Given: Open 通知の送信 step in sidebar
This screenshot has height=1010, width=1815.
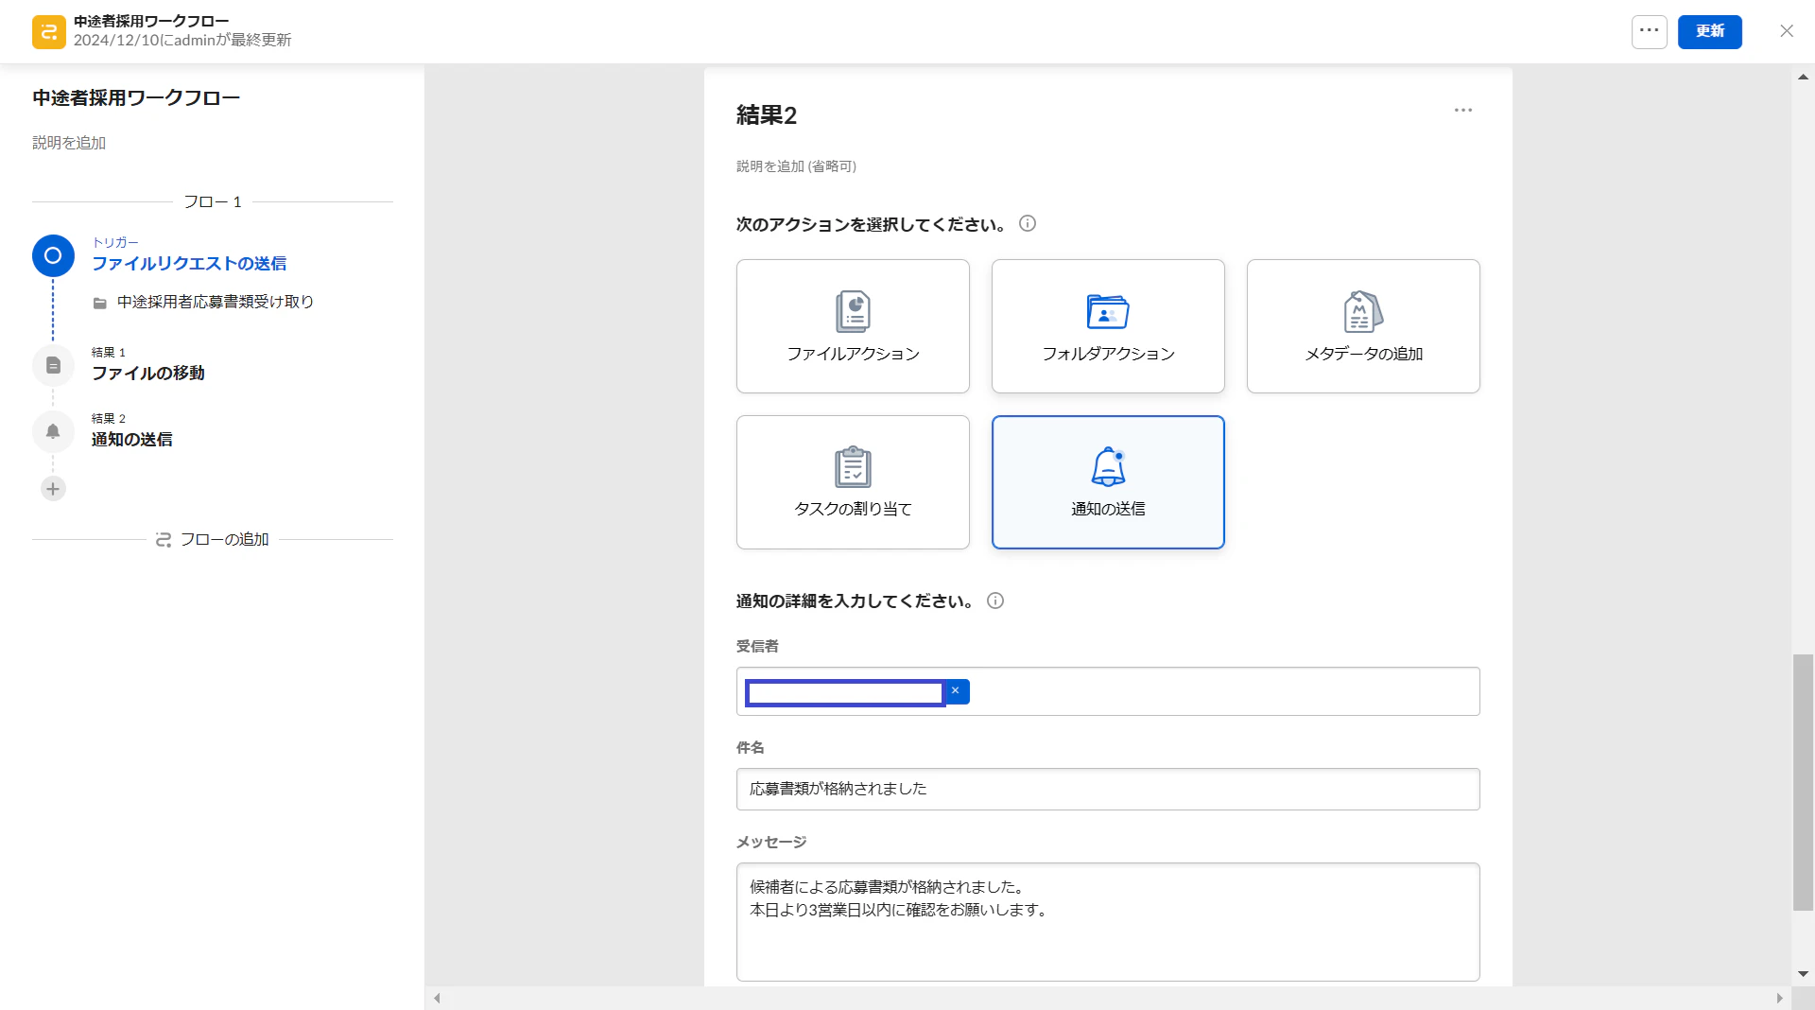Looking at the screenshot, I should (x=132, y=440).
